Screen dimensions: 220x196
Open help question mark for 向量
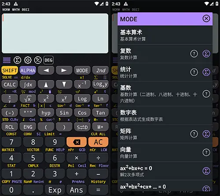(206, 152)
